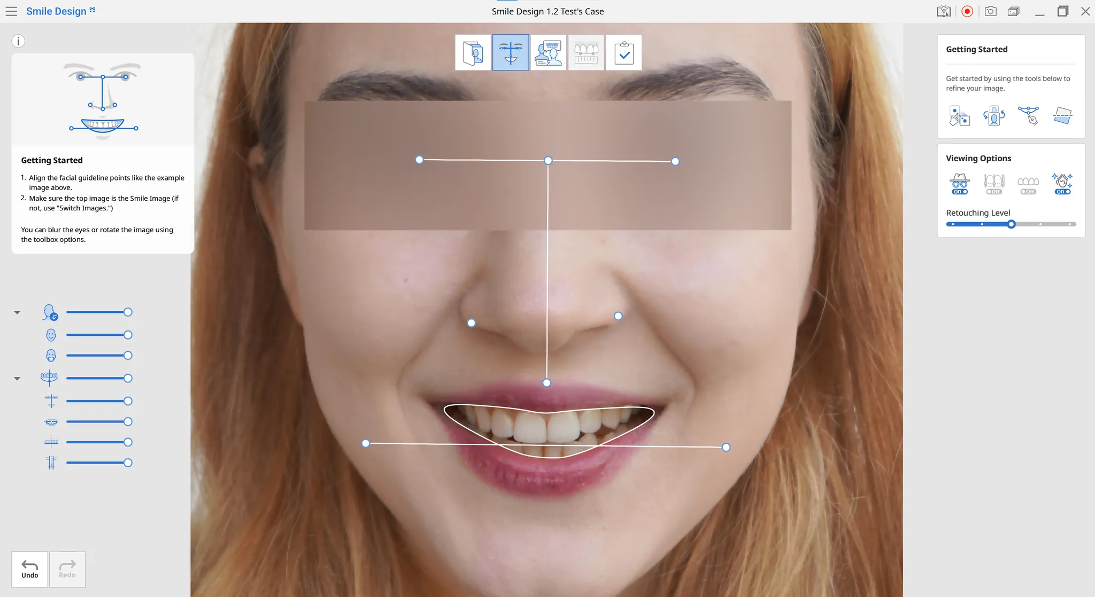Choose the image rotate/straighten tool

1063,115
